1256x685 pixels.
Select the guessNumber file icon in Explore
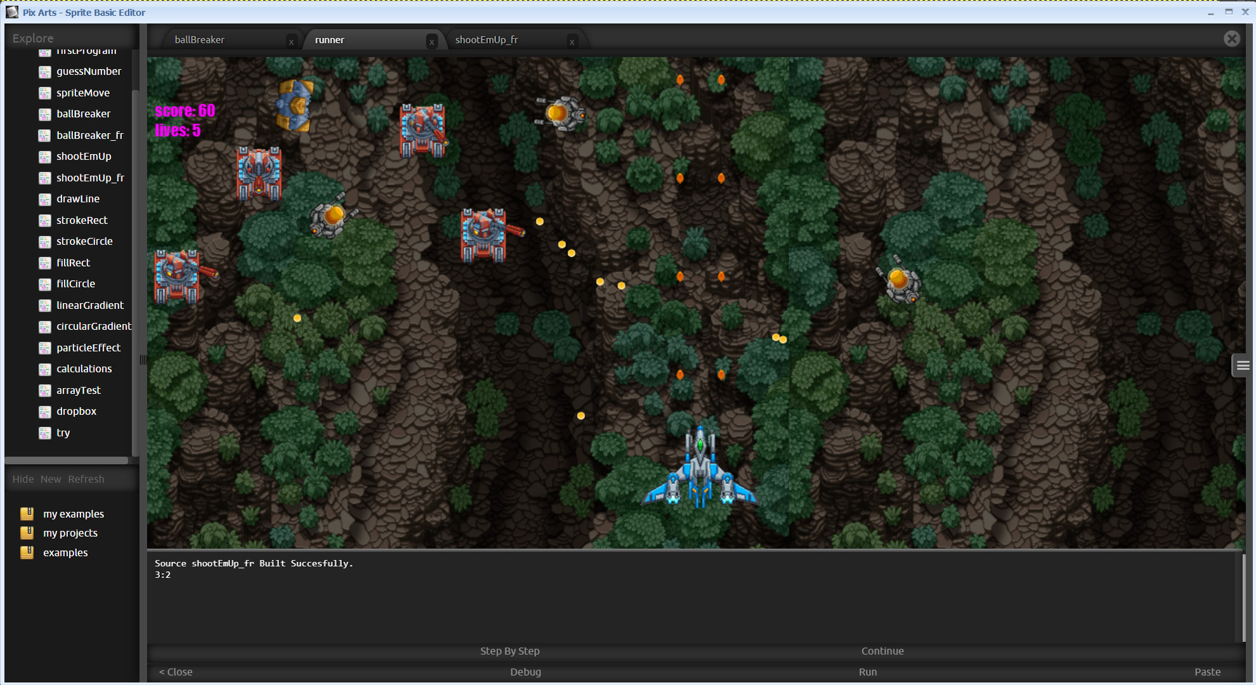click(44, 72)
